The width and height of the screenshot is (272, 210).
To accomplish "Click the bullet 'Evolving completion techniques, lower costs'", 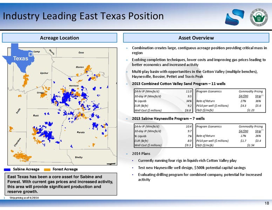I will (199, 62).
